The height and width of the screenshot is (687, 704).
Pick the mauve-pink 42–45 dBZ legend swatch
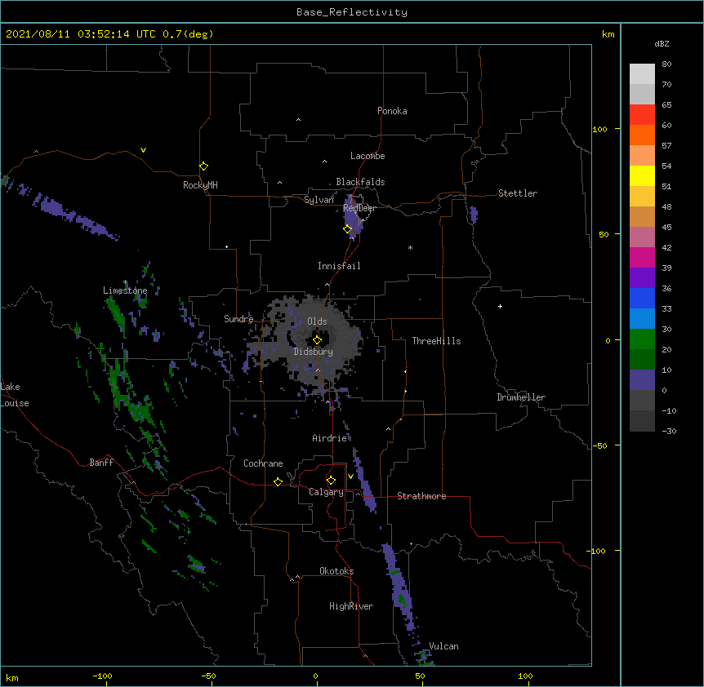click(642, 237)
